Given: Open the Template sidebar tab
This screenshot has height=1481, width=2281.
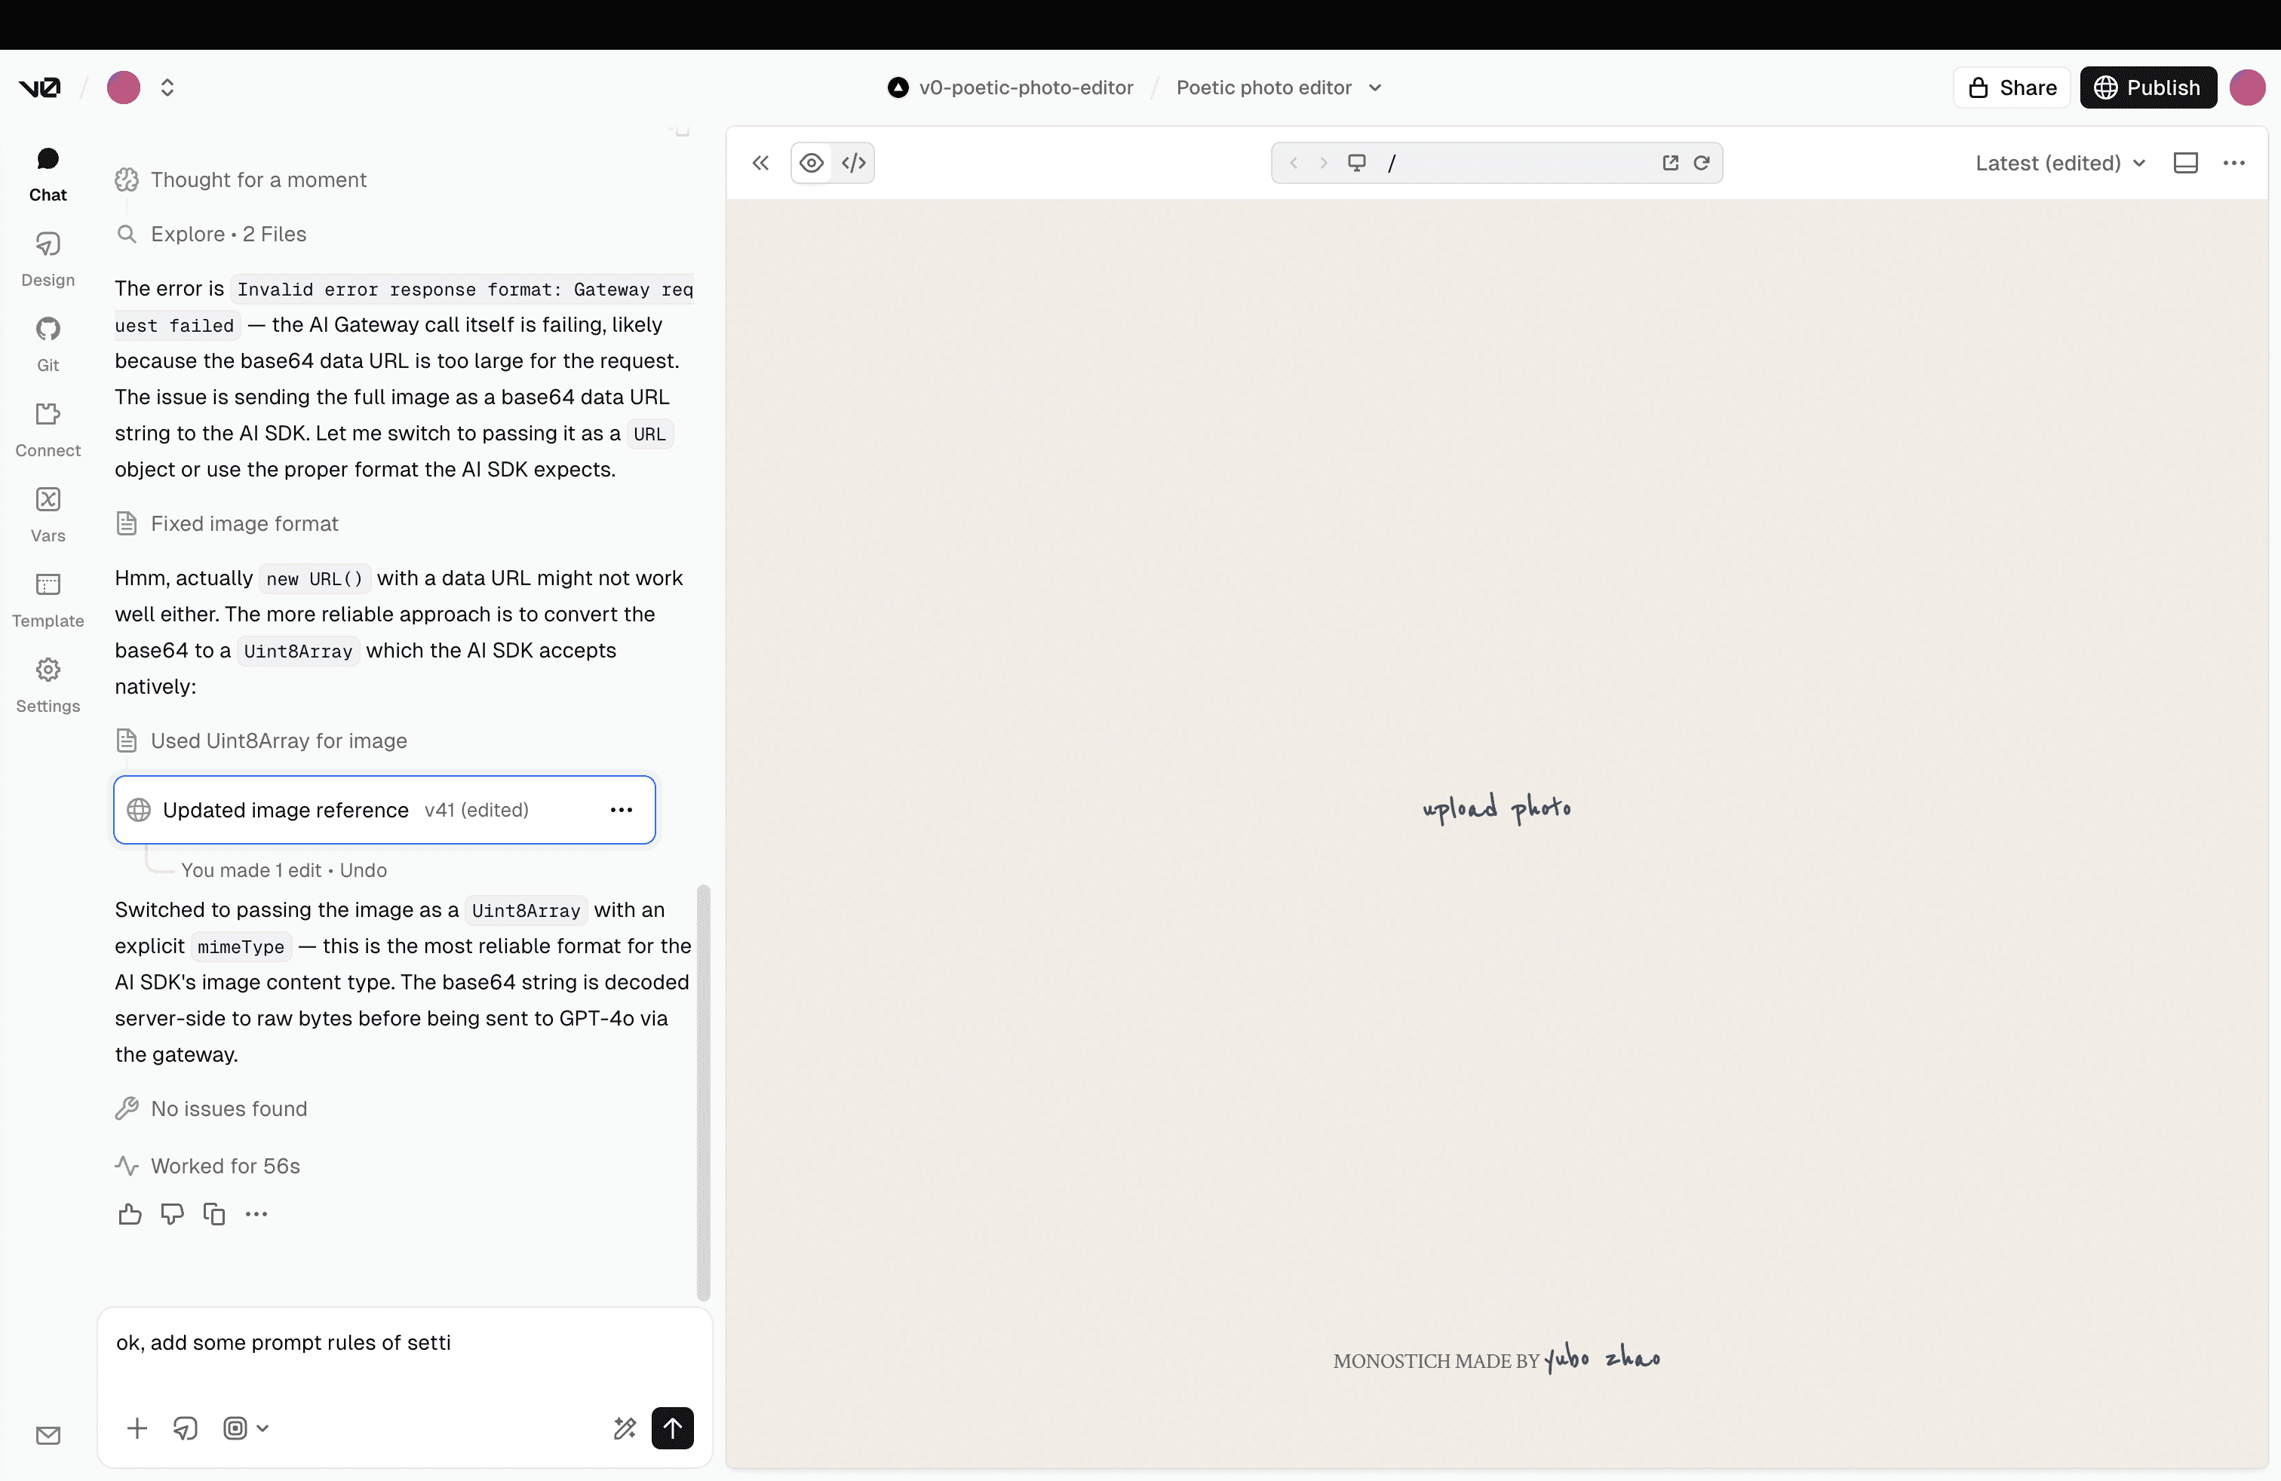Looking at the screenshot, I should pyautogui.click(x=48, y=599).
